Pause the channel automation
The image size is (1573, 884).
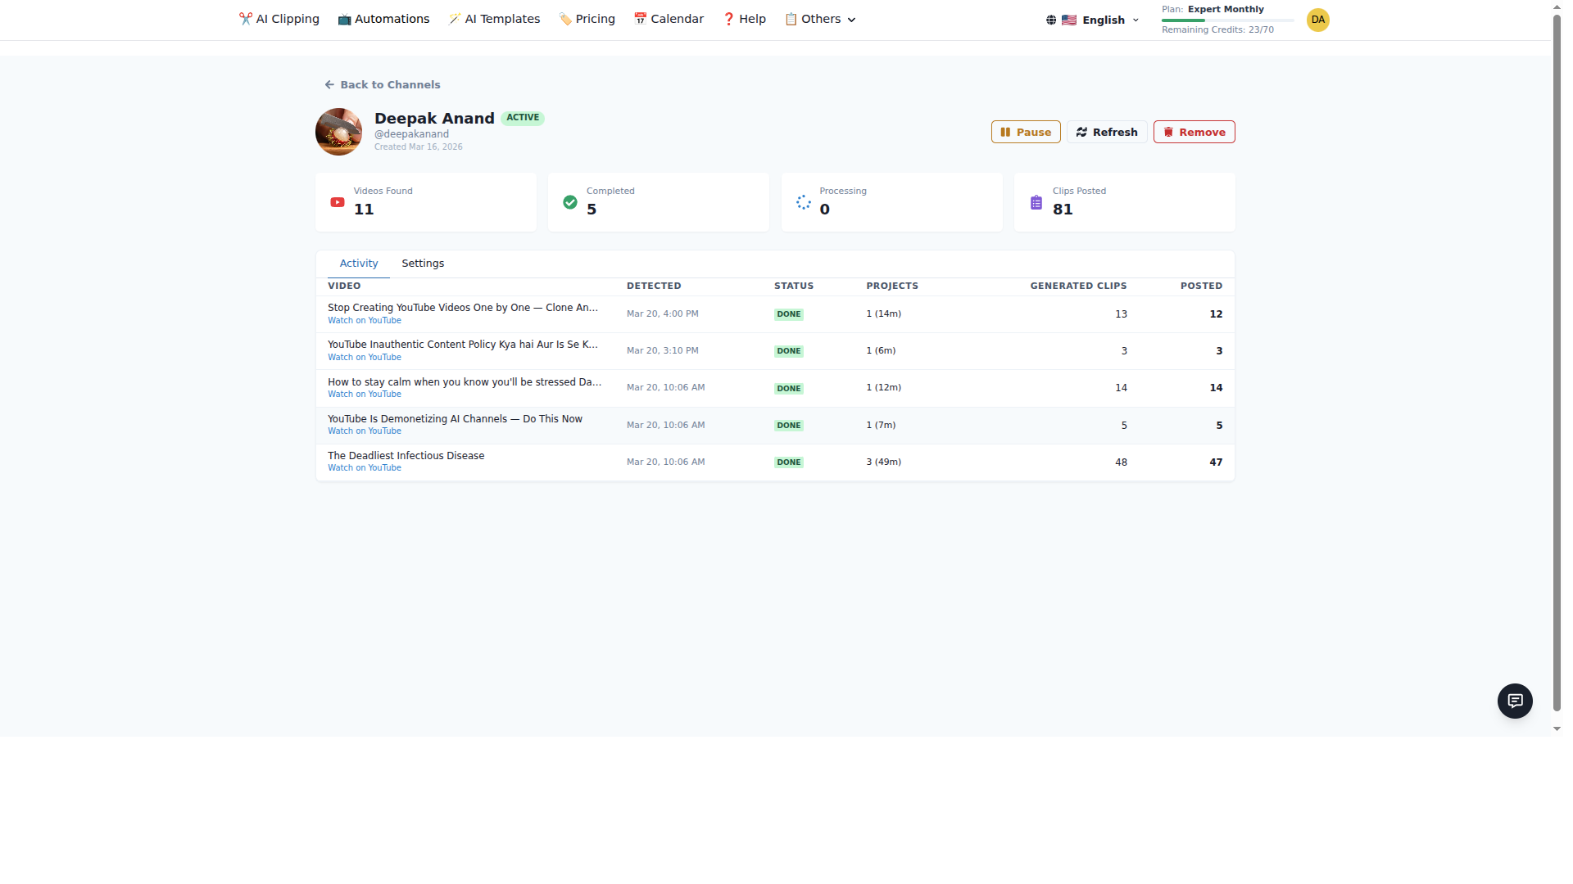point(1025,132)
